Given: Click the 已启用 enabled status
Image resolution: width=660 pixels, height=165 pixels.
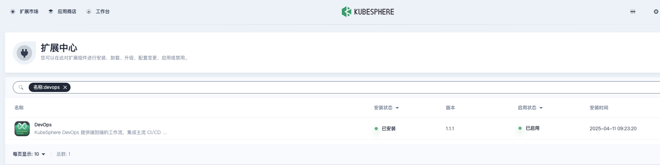Looking at the screenshot, I should point(529,128).
